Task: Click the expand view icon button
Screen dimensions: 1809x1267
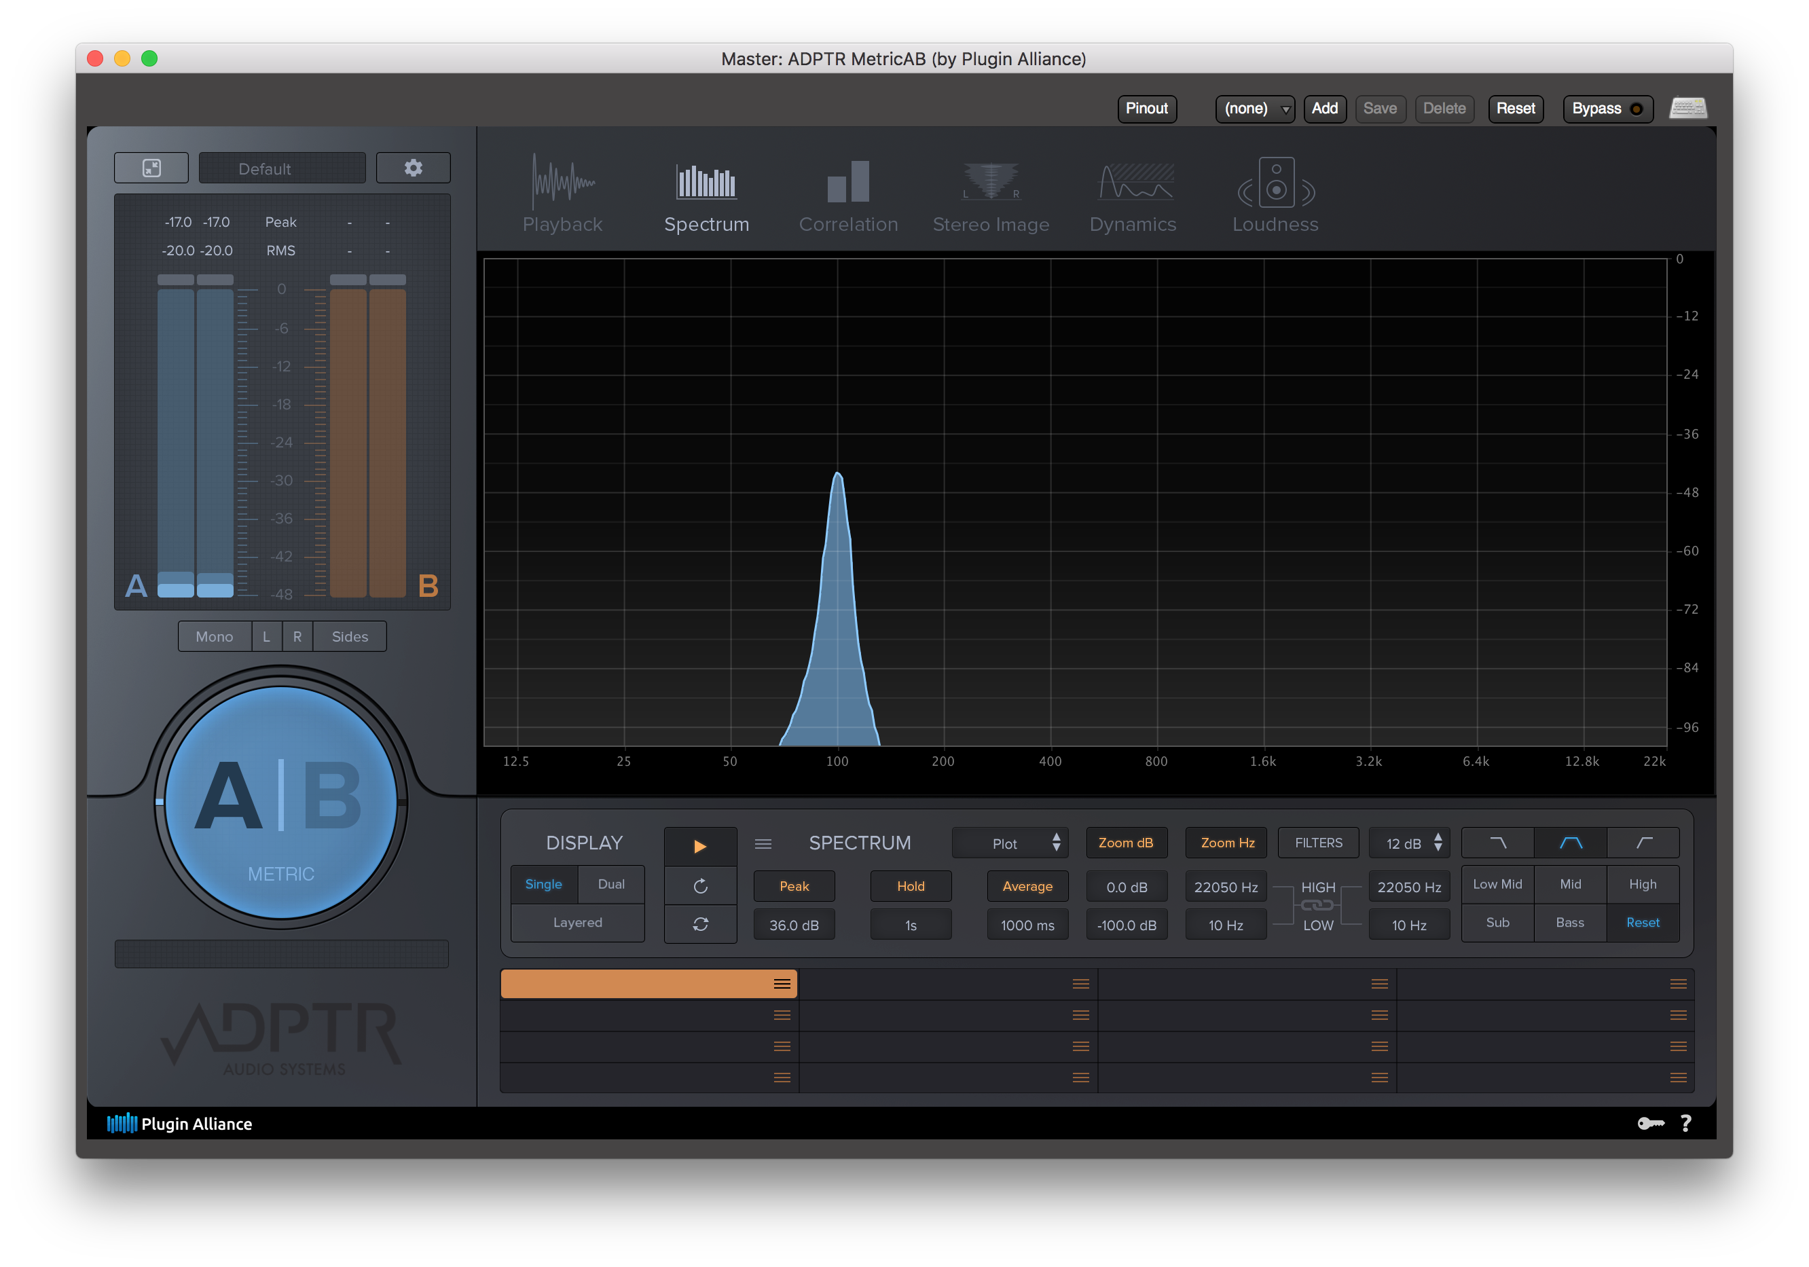Action: (x=151, y=168)
